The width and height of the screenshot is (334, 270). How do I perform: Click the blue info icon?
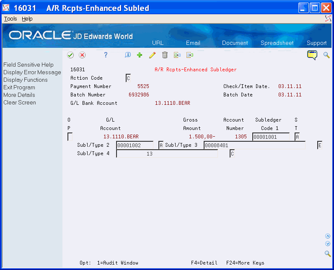point(127,55)
